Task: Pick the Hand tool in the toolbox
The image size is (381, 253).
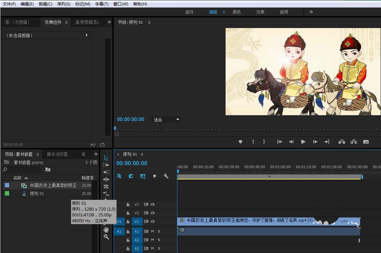Action: [x=106, y=229]
